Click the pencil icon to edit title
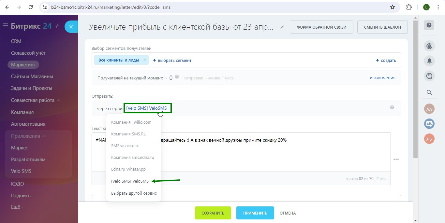Screen dimensions: 445x223 [282, 27]
